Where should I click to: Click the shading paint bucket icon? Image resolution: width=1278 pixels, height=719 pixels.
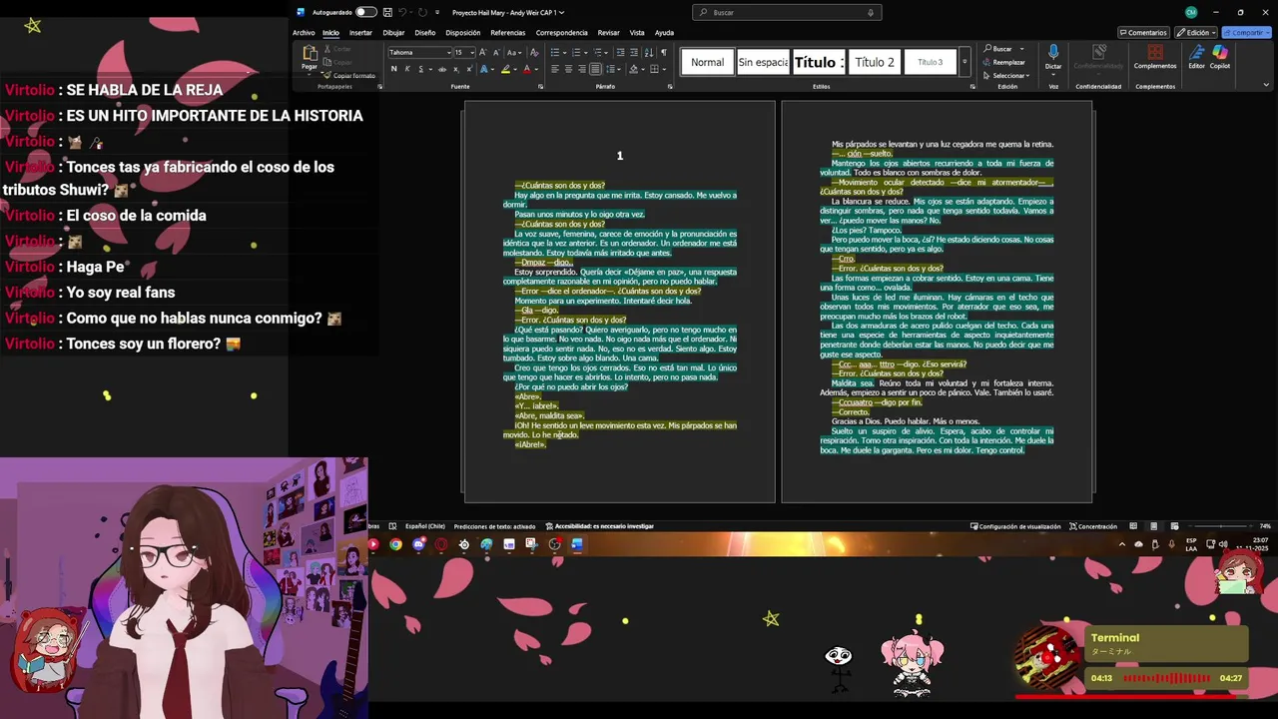point(633,69)
